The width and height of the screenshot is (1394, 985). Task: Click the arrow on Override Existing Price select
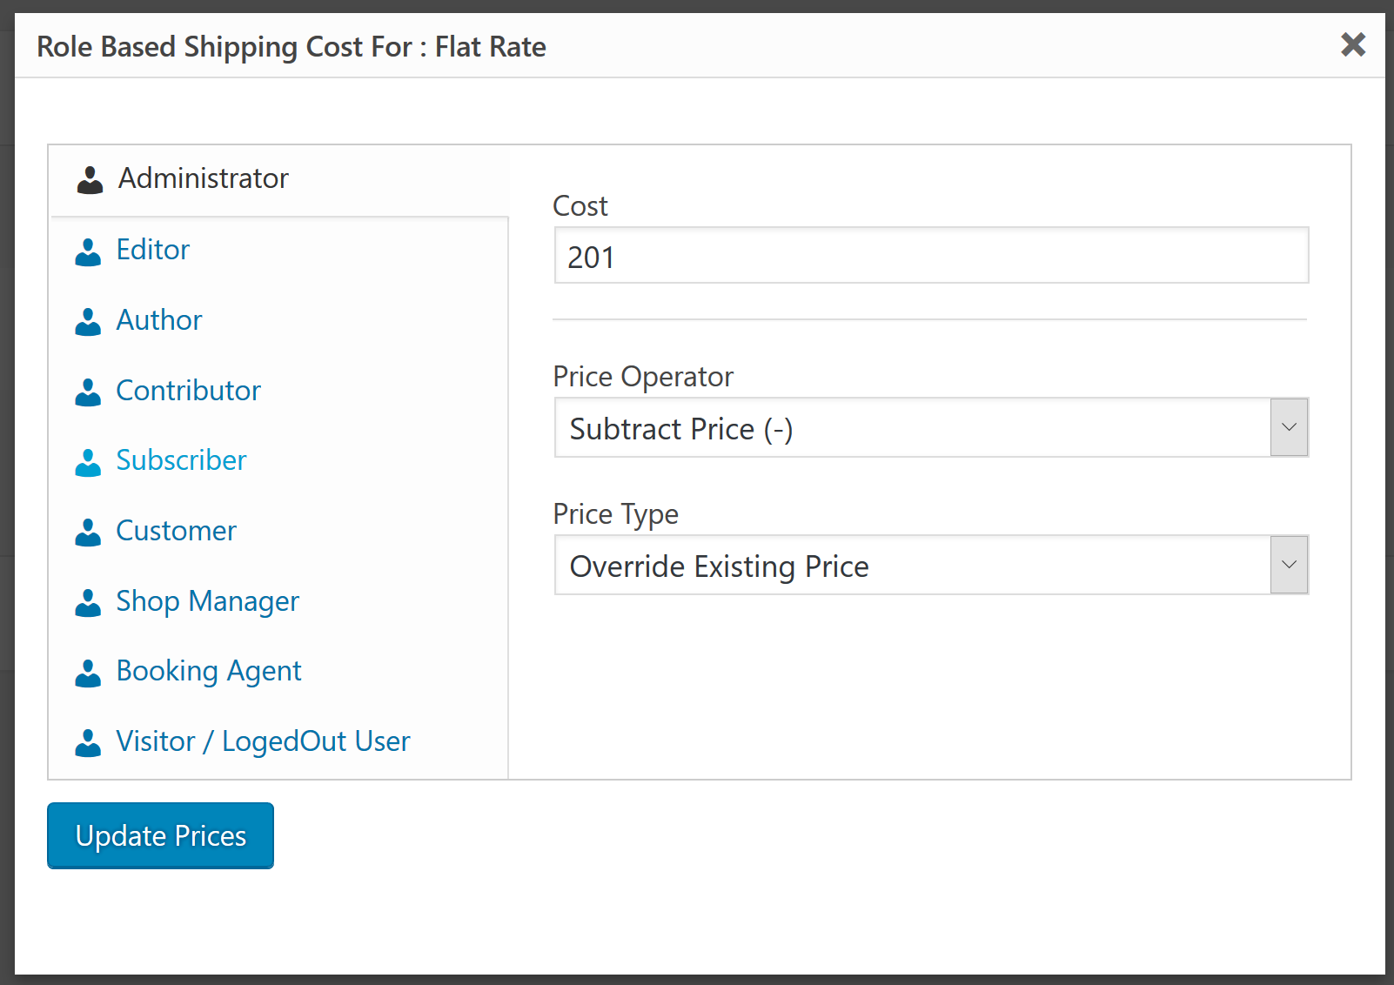1289,566
